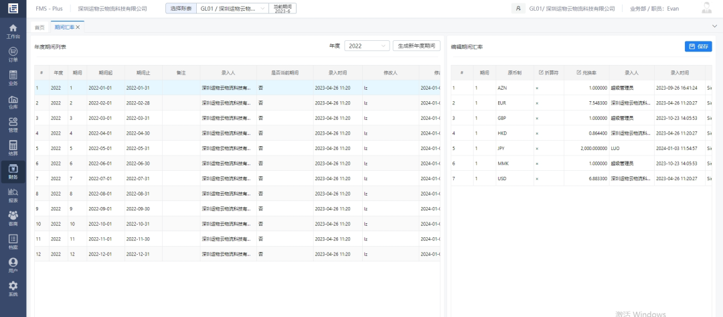Close the 期间汇率 tab
This screenshot has height=317, width=723.
(x=78, y=27)
